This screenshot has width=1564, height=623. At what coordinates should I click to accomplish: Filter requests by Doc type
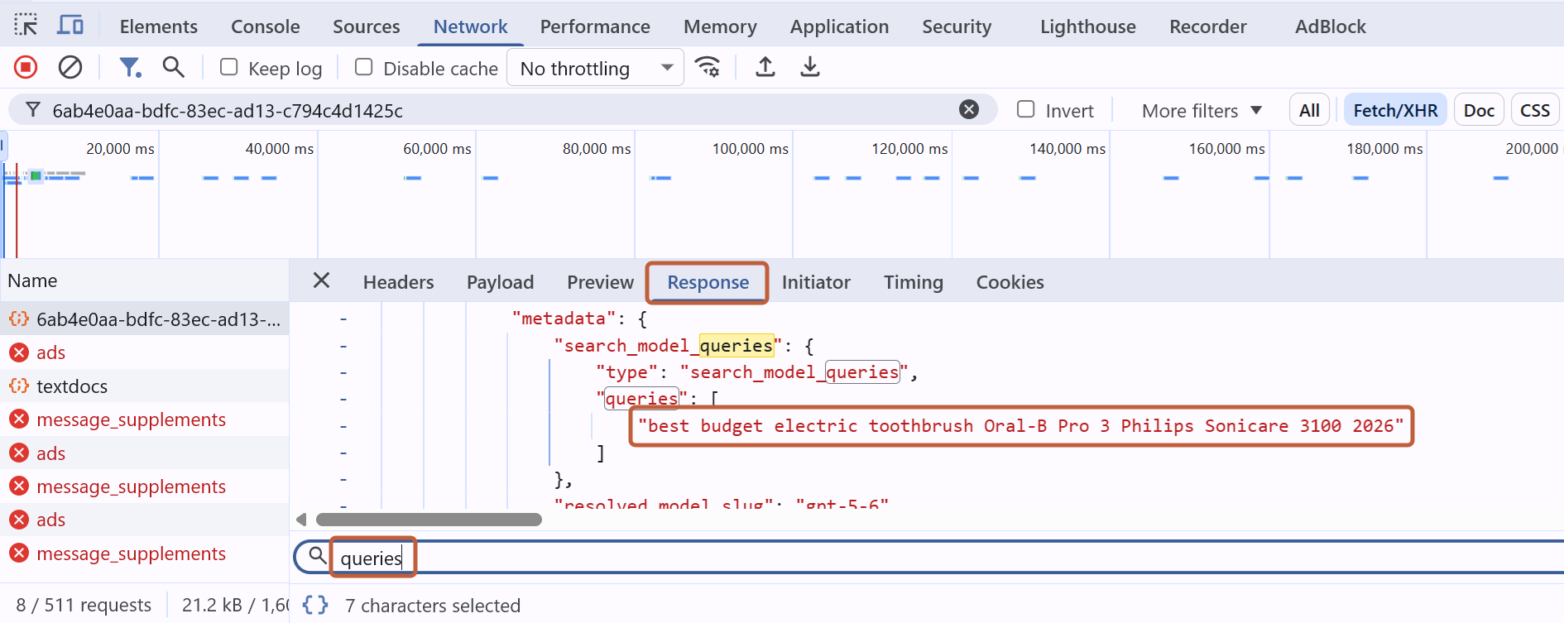pyautogui.click(x=1479, y=110)
